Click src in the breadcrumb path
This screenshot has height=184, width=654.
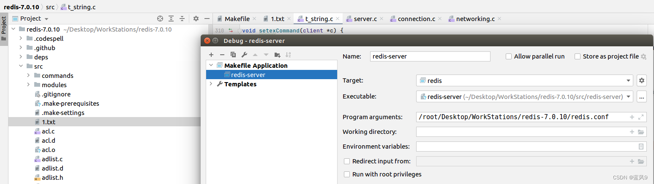50,7
